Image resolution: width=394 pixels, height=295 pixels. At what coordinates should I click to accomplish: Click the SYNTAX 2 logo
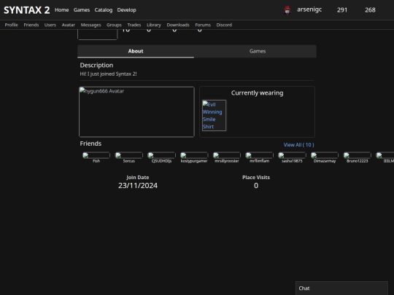[27, 10]
